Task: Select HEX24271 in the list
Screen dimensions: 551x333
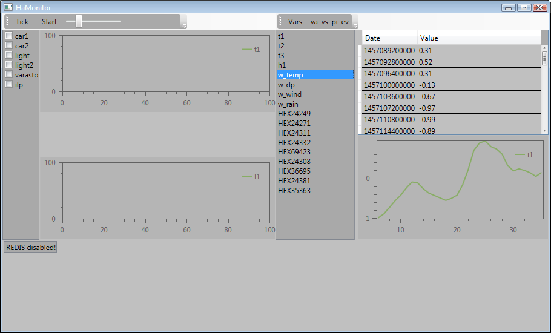Action: tap(315, 124)
